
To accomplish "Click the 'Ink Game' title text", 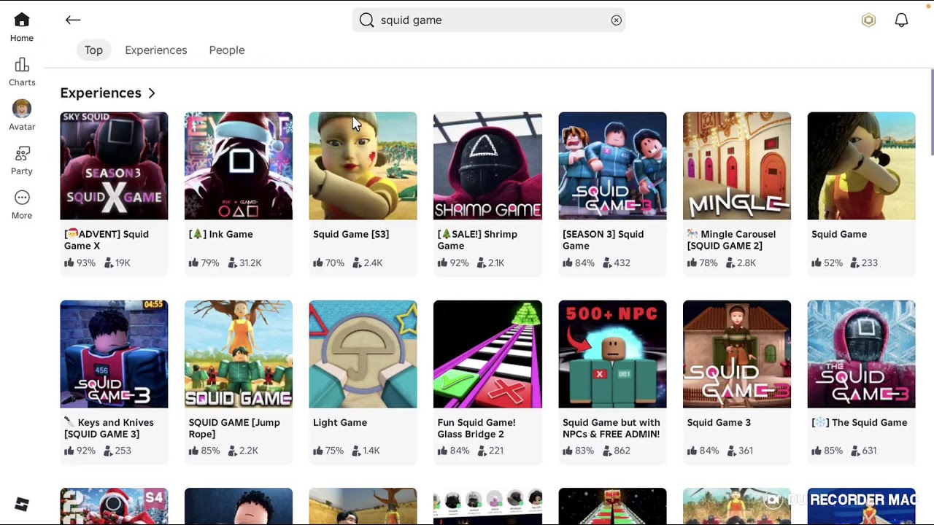I will (x=221, y=234).
